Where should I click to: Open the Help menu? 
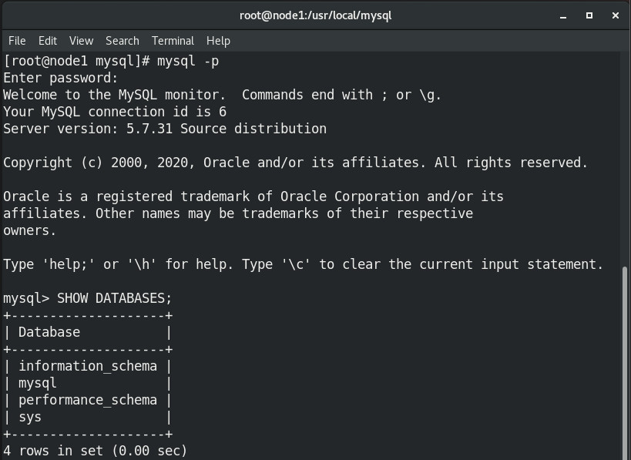coord(218,41)
